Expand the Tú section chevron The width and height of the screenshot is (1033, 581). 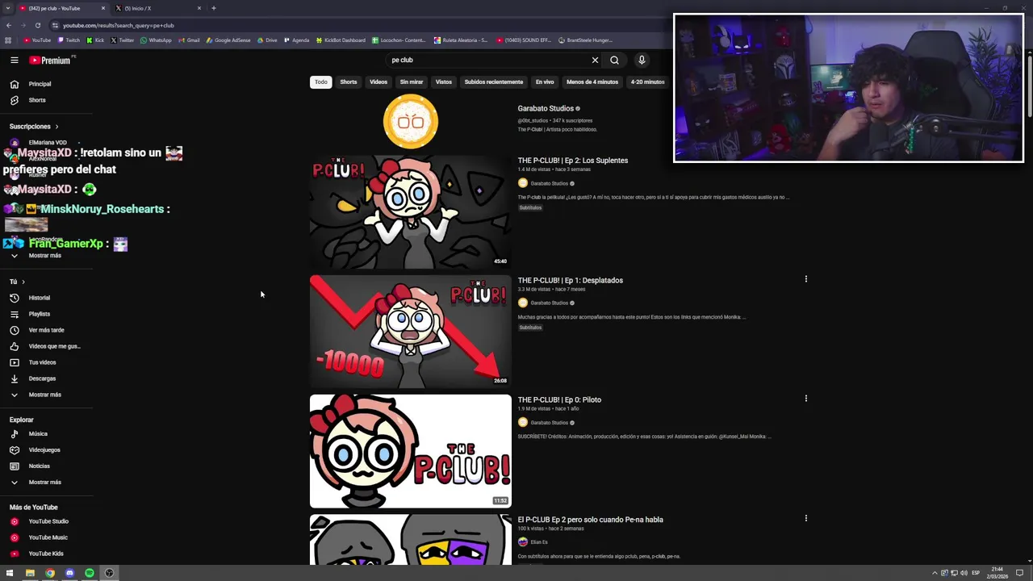pyautogui.click(x=23, y=282)
